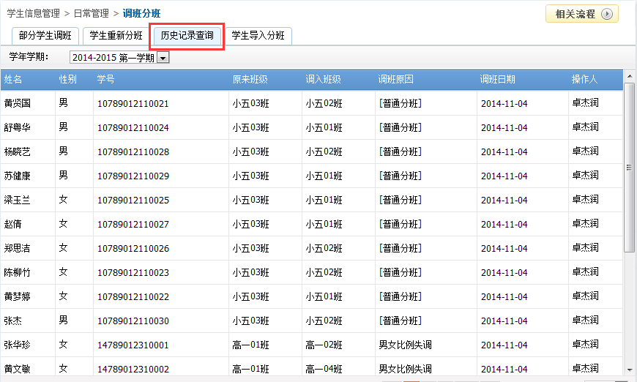Click the 姓名 column header
Screen dimensions: 637x382
(13, 80)
